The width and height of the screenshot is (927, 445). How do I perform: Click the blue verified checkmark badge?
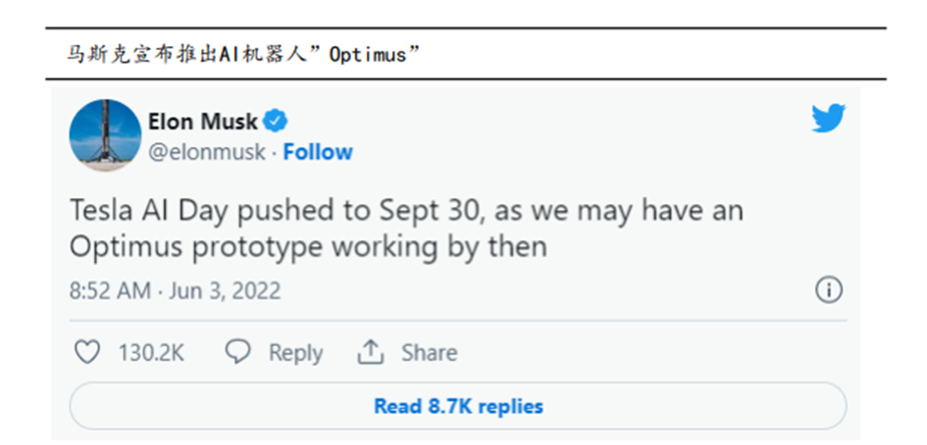point(277,122)
